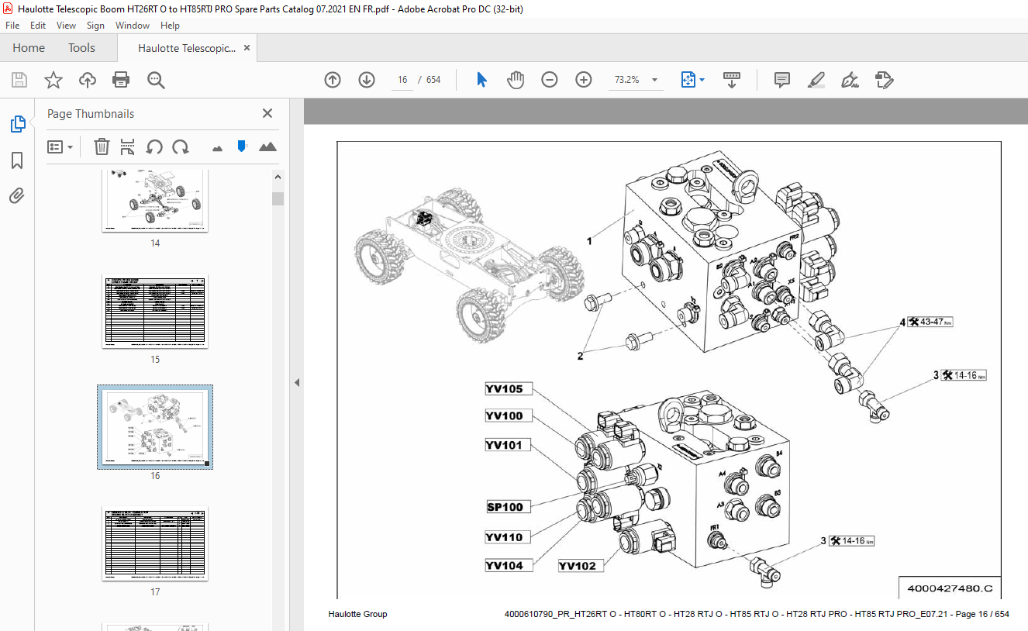Click the fit page icon

tap(688, 80)
